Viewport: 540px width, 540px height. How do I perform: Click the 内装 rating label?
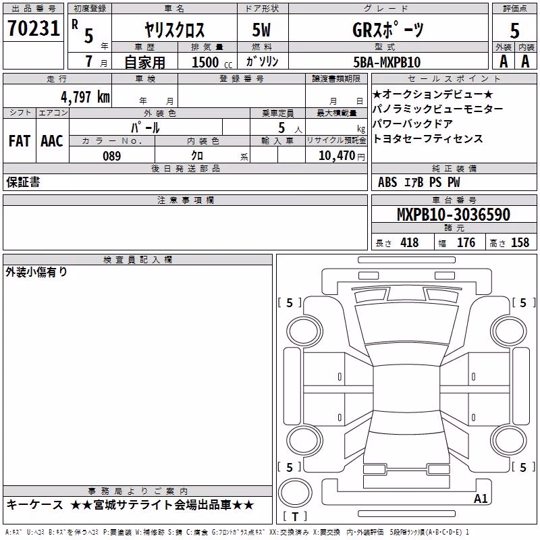click(526, 47)
